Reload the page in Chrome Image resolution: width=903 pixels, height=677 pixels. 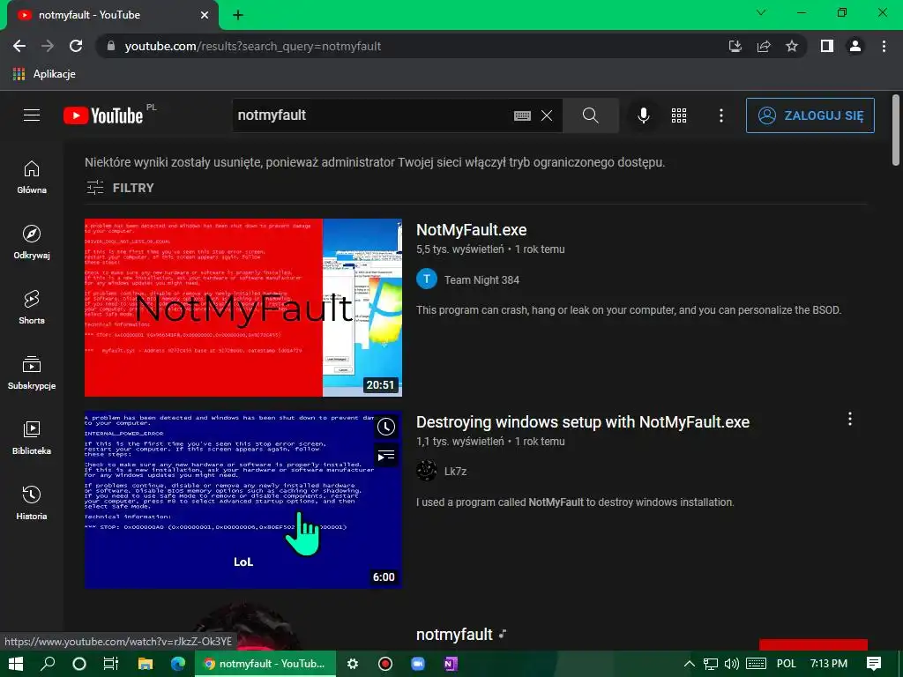coord(76,46)
